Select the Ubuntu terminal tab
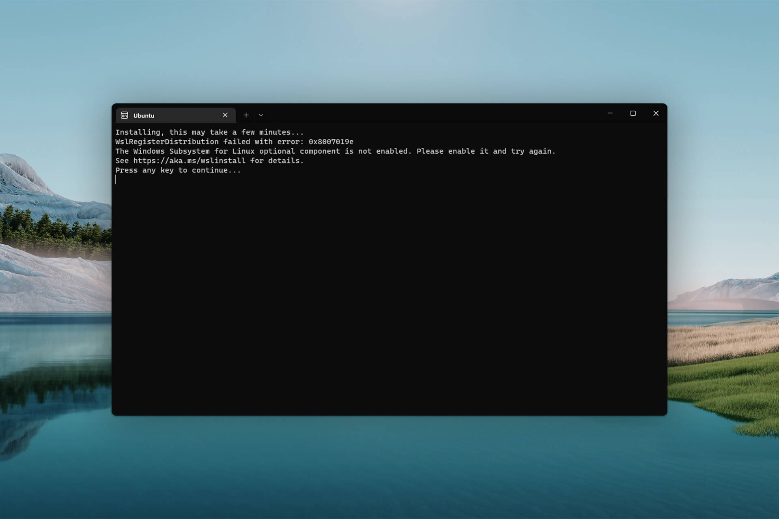The height and width of the screenshot is (519, 779). click(176, 116)
